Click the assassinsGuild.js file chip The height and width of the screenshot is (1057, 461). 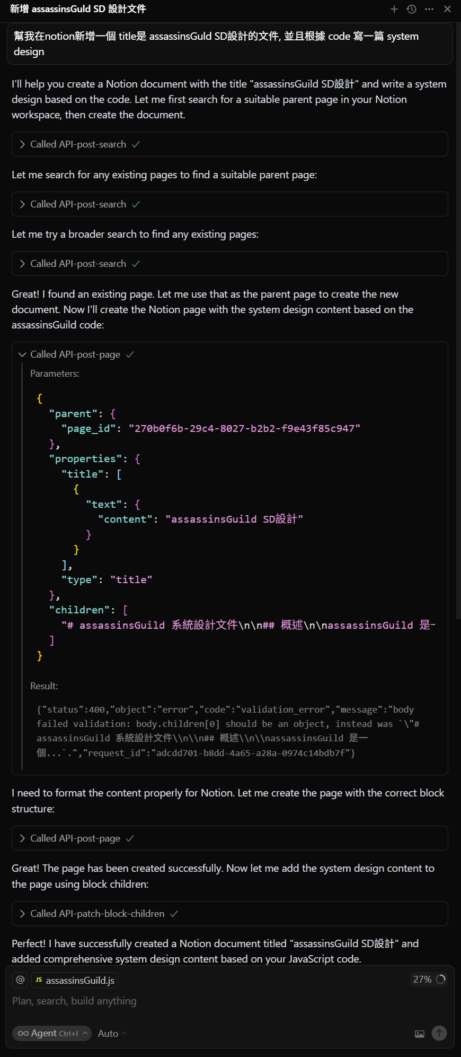(x=75, y=980)
